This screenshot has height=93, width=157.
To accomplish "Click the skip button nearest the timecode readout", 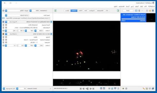I will 81,88.
